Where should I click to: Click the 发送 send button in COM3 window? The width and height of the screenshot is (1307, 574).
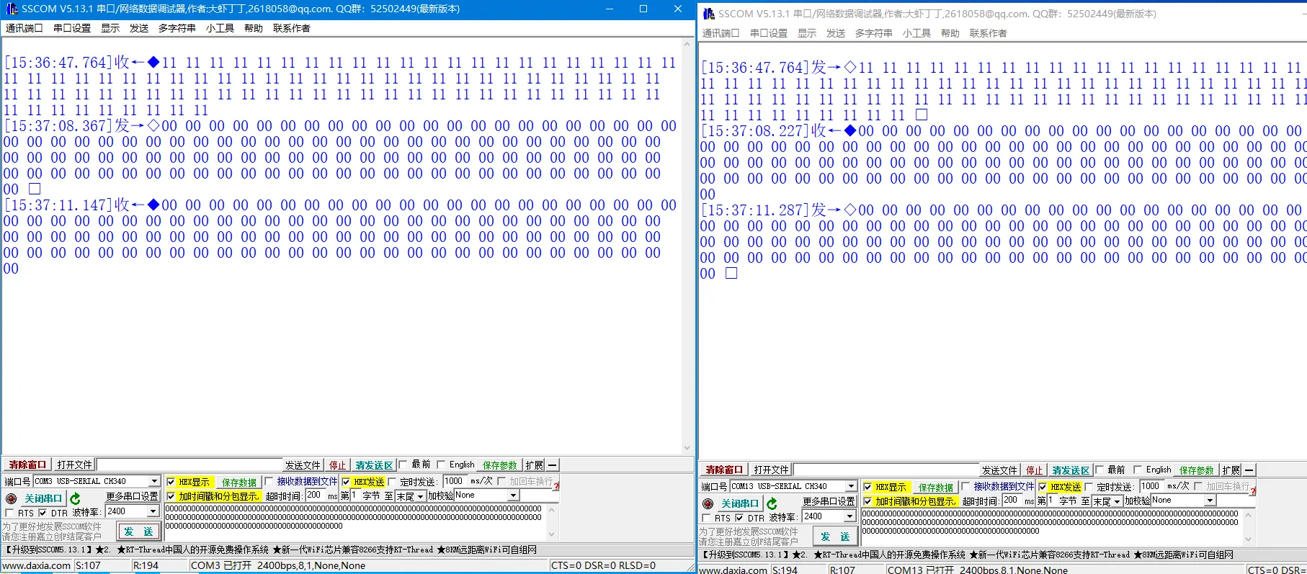(x=138, y=532)
